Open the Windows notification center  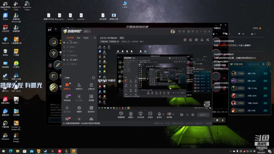[270, 151]
